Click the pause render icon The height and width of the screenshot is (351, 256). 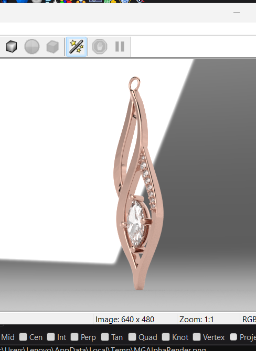[x=120, y=47]
